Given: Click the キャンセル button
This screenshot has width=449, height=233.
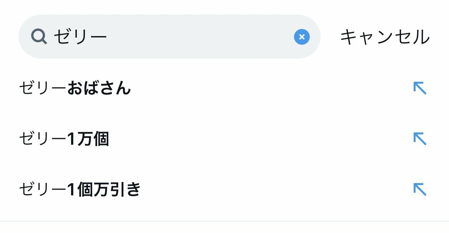Looking at the screenshot, I should [384, 37].
